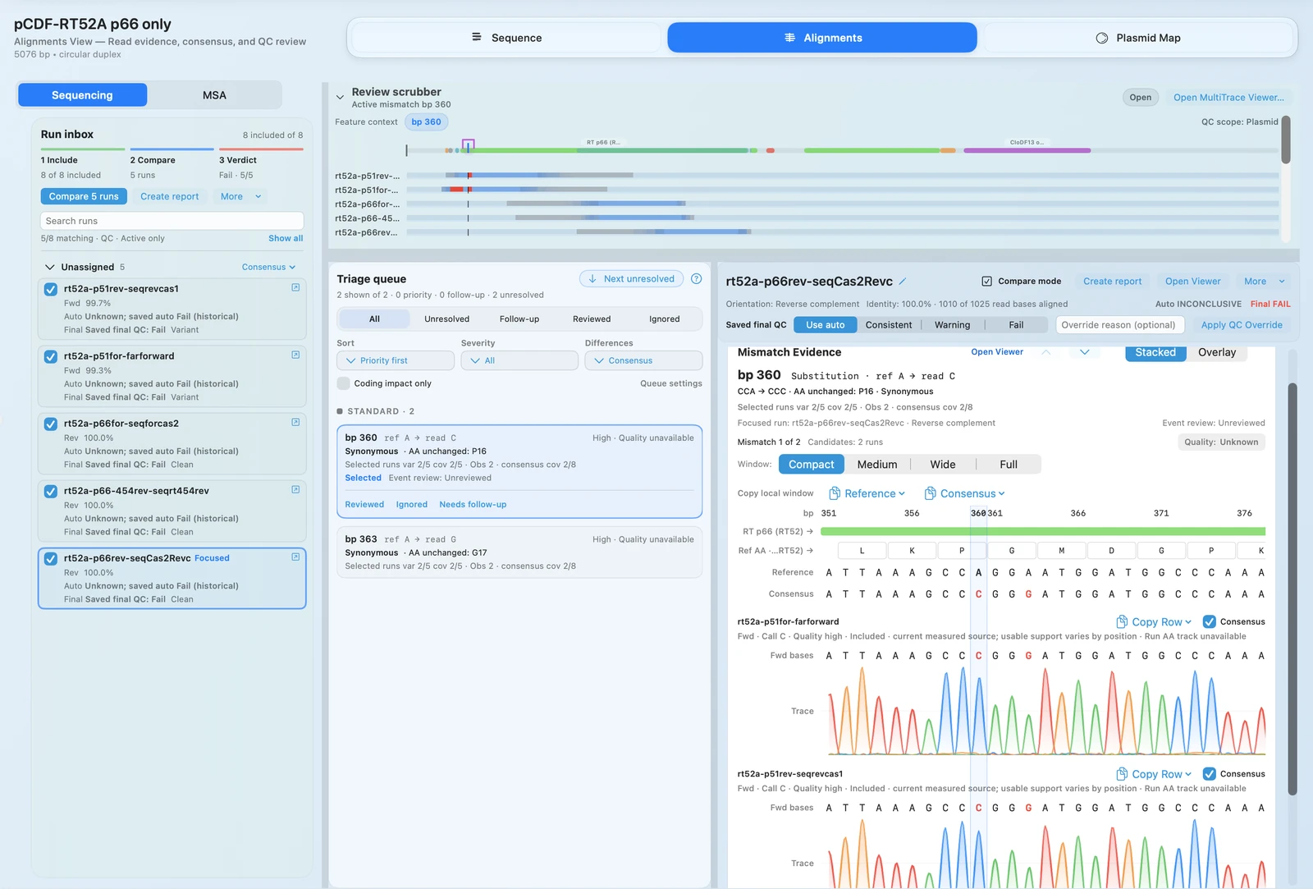Click the Triage queue help icon
The height and width of the screenshot is (889, 1313).
pyautogui.click(x=696, y=279)
